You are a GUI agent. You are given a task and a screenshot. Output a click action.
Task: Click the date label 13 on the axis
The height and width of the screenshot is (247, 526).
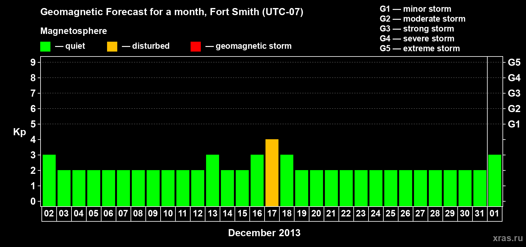pyautogui.click(x=213, y=213)
